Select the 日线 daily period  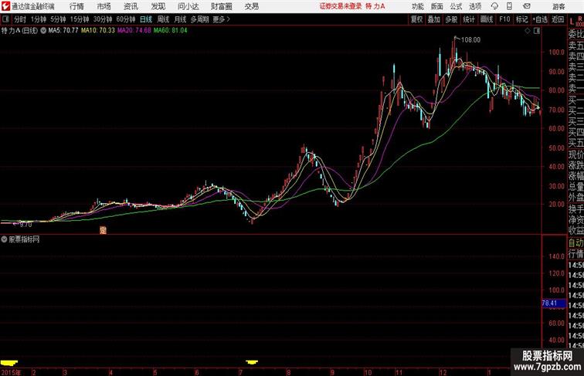(146, 19)
